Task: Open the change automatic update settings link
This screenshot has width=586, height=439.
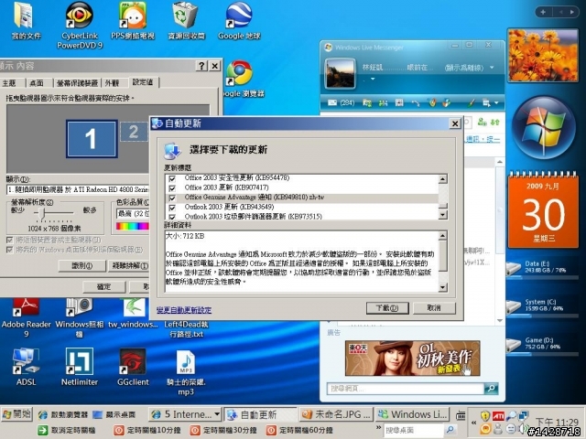Action: pyautogui.click(x=184, y=310)
